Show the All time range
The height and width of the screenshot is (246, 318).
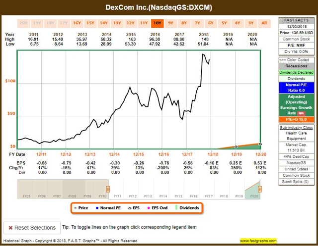click(x=264, y=23)
